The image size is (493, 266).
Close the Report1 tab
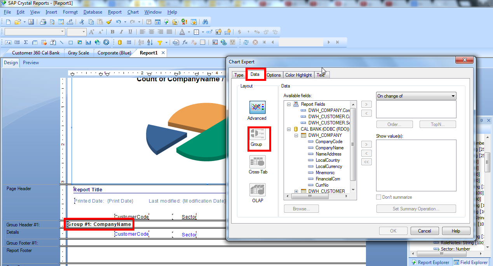[x=163, y=53]
